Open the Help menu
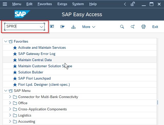 (93, 4)
